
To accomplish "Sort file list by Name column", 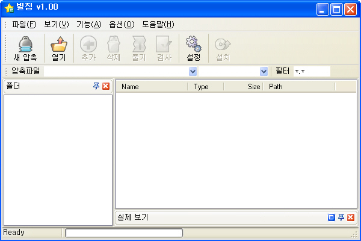I will pyautogui.click(x=152, y=87).
